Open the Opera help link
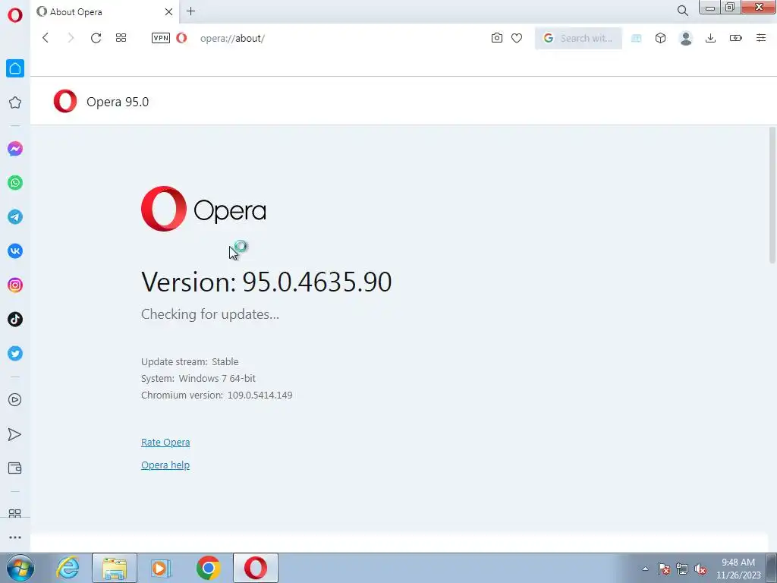The width and height of the screenshot is (777, 583). (165, 465)
